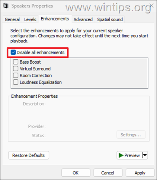Switch to the General tab
The height and width of the screenshot is (180, 157).
(12, 19)
